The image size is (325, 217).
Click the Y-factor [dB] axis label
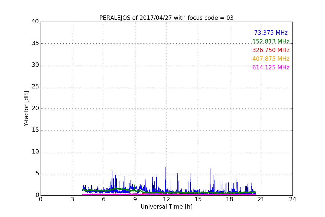(26, 108)
